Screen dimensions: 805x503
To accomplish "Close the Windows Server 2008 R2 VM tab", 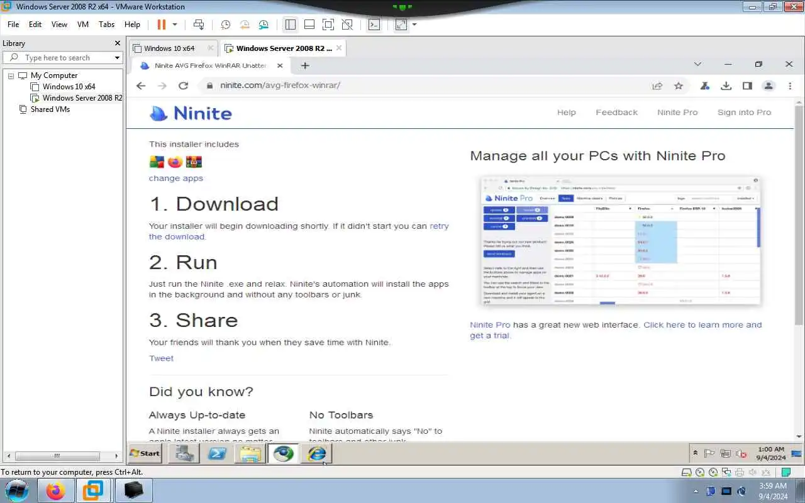I will pos(339,48).
